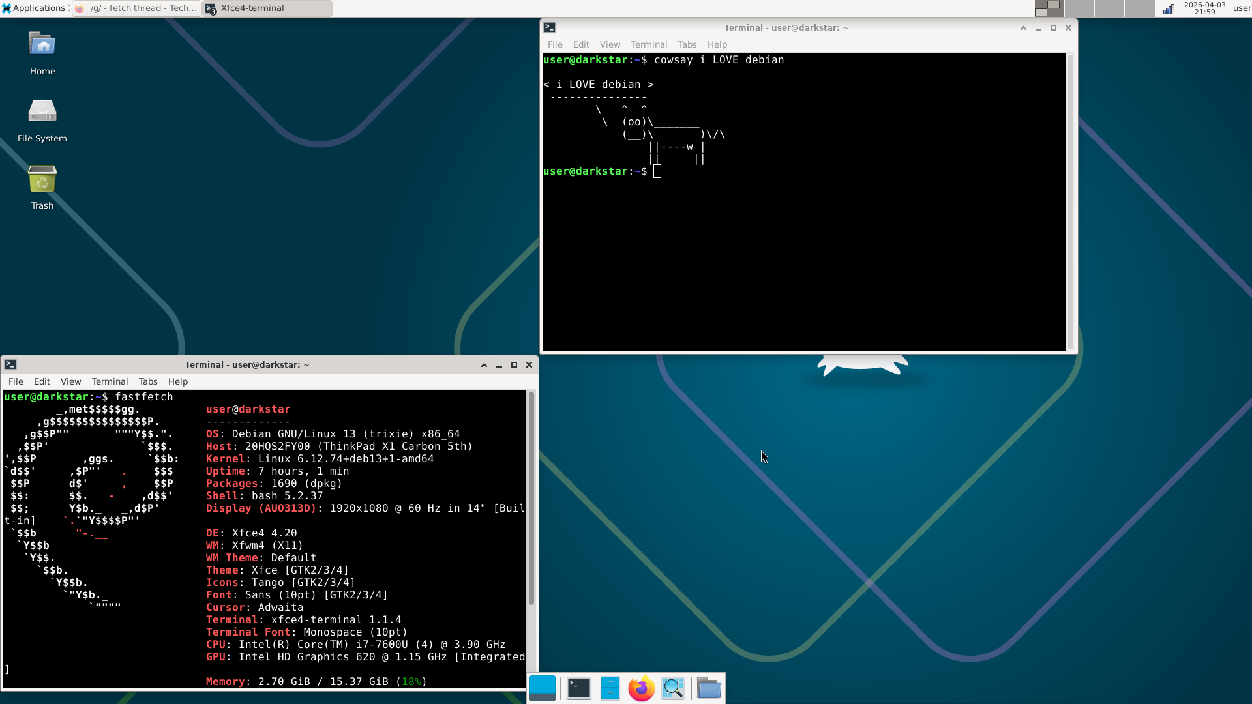Open file manager cabinet icon in dock
This screenshot has width=1252, height=704.
[x=610, y=688]
